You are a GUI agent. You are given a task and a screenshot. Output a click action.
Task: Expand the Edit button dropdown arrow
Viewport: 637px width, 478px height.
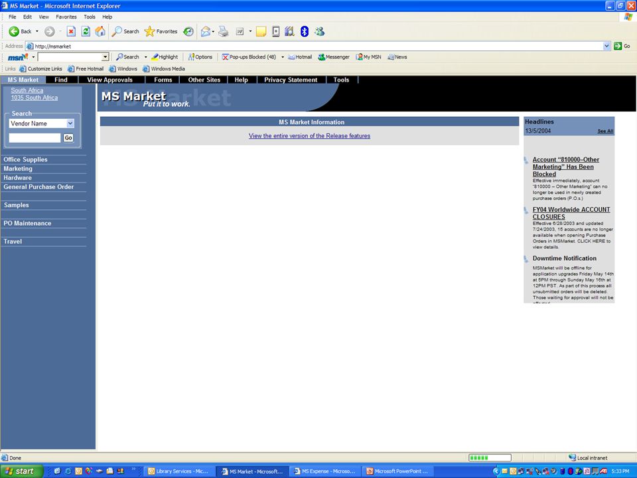coord(250,31)
